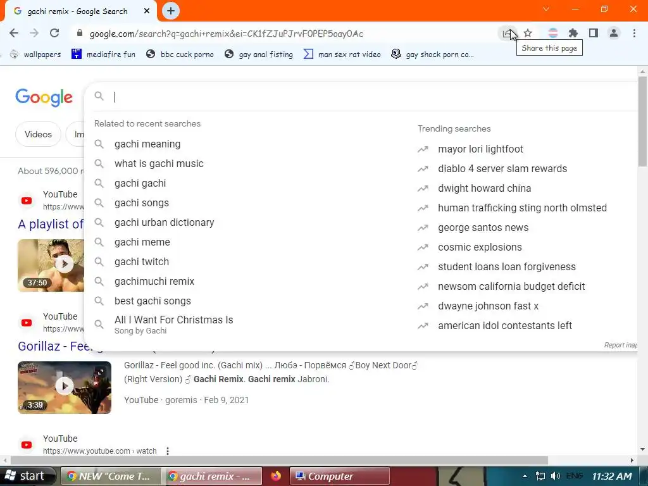Close the gachi remix Google Search tab
This screenshot has height=486, width=648.
pos(147,11)
